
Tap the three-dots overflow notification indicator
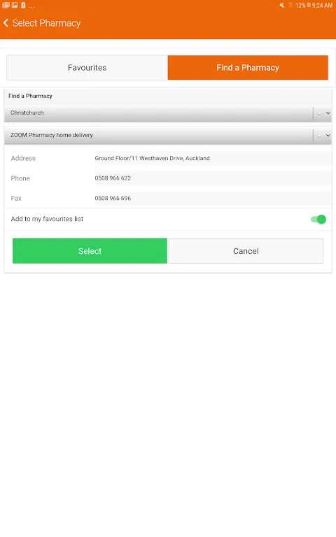click(31, 6)
